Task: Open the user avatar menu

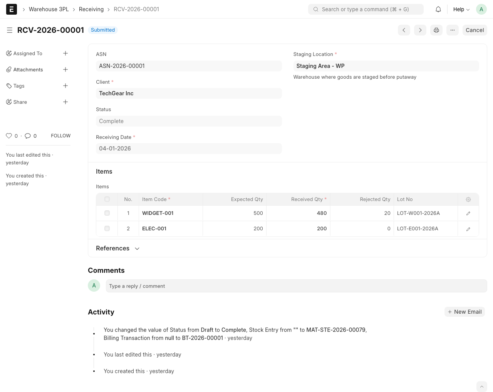Action: coord(481,9)
